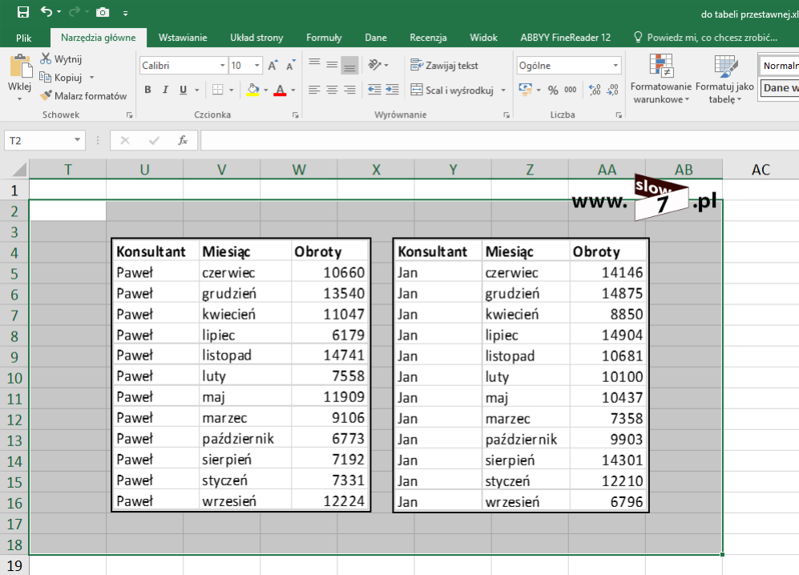Select the Normalny cell style
The image size is (799, 575).
(780, 65)
